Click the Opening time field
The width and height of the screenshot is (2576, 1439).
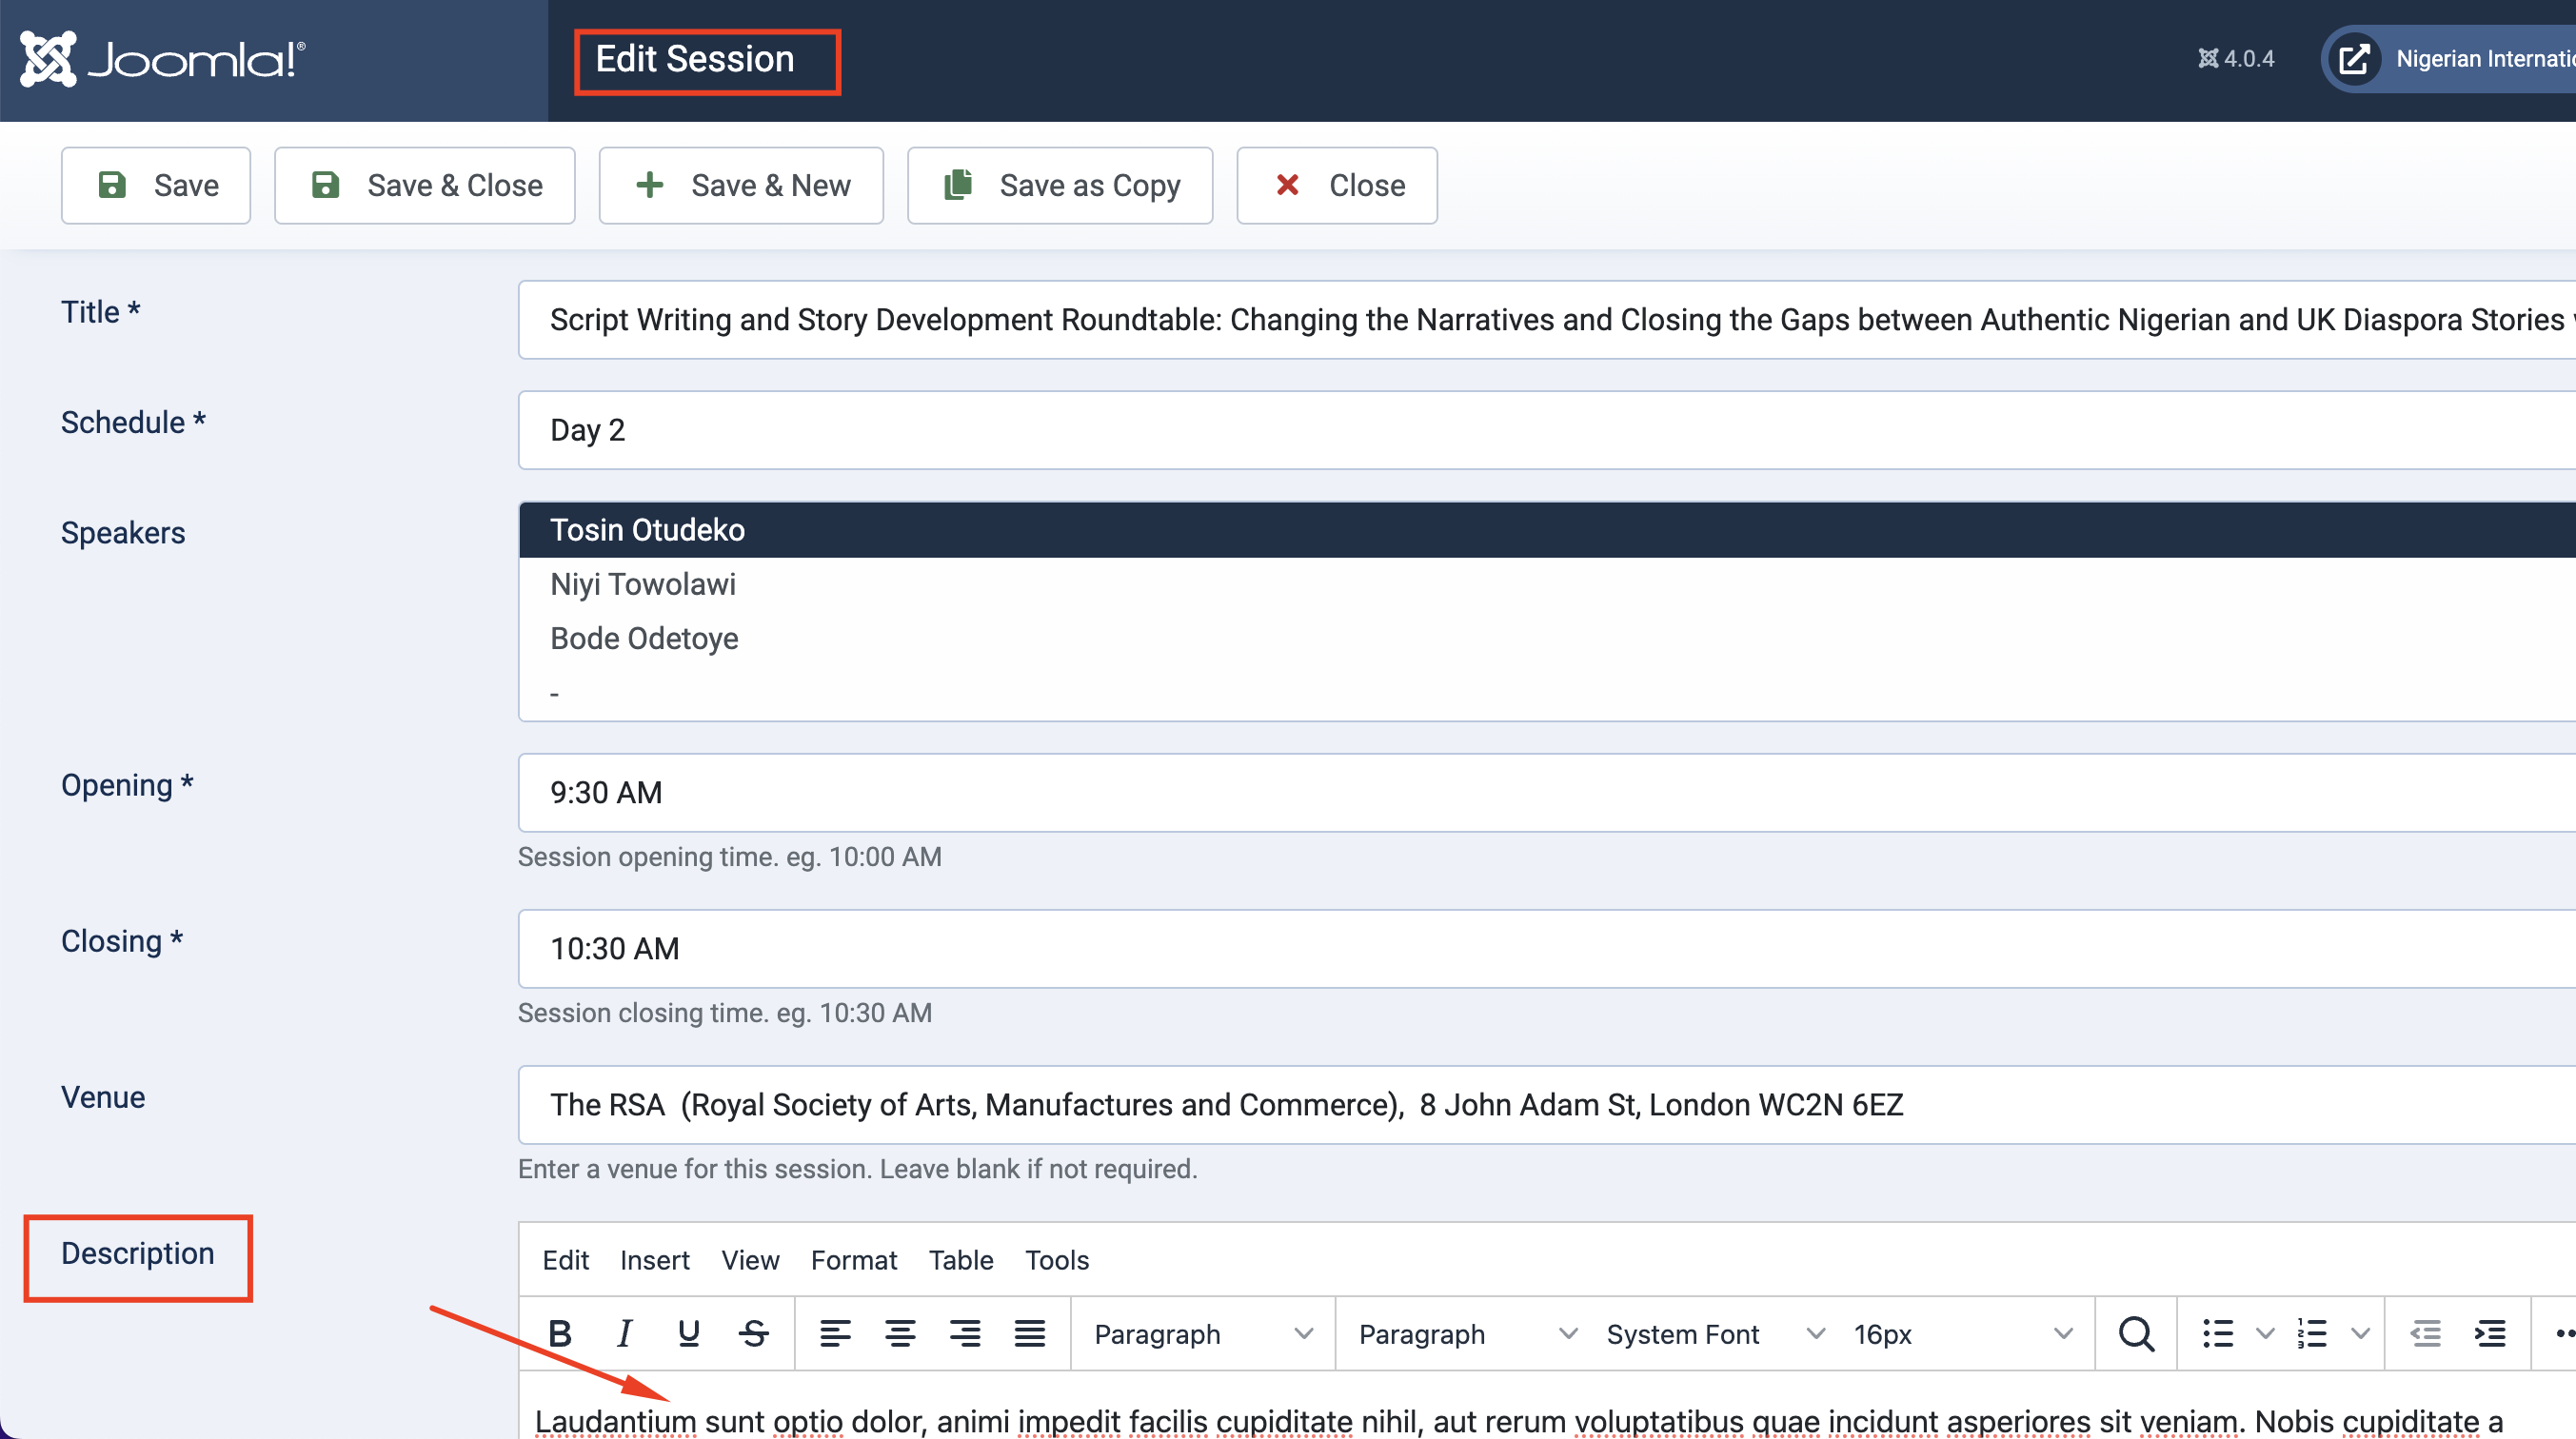[1547, 793]
